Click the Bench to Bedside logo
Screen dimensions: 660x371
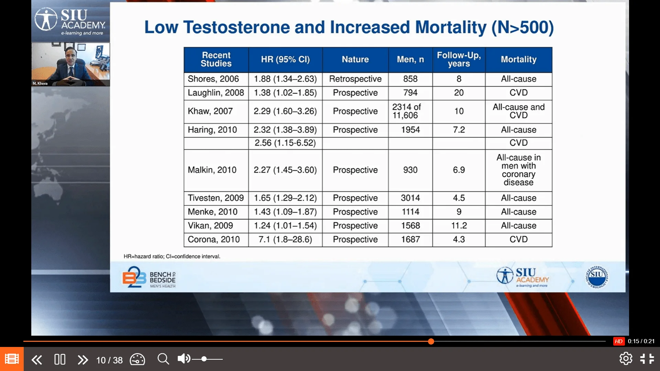tap(149, 278)
